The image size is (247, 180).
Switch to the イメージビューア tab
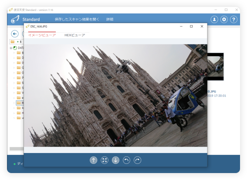[42, 35]
